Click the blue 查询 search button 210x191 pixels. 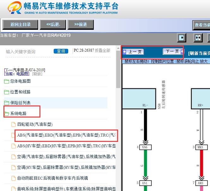[x=61, y=51]
